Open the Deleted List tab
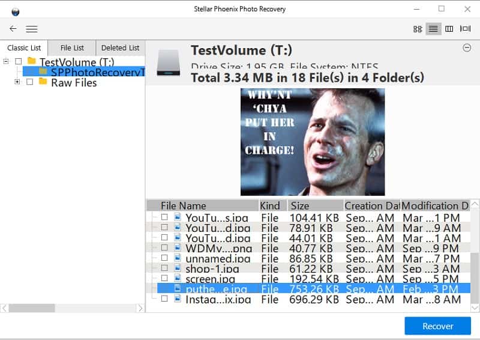Screen dimensions: 480x340 click(120, 48)
